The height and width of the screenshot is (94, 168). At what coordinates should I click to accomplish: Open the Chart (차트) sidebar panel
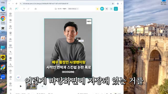(10, 78)
